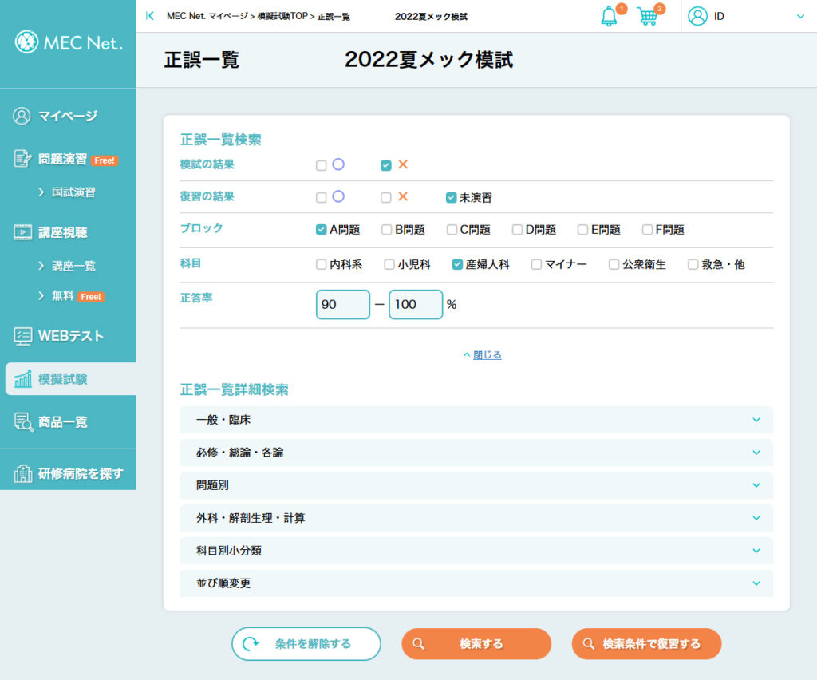
Task: Check the 救急・他 subject checkbox
Action: [693, 265]
